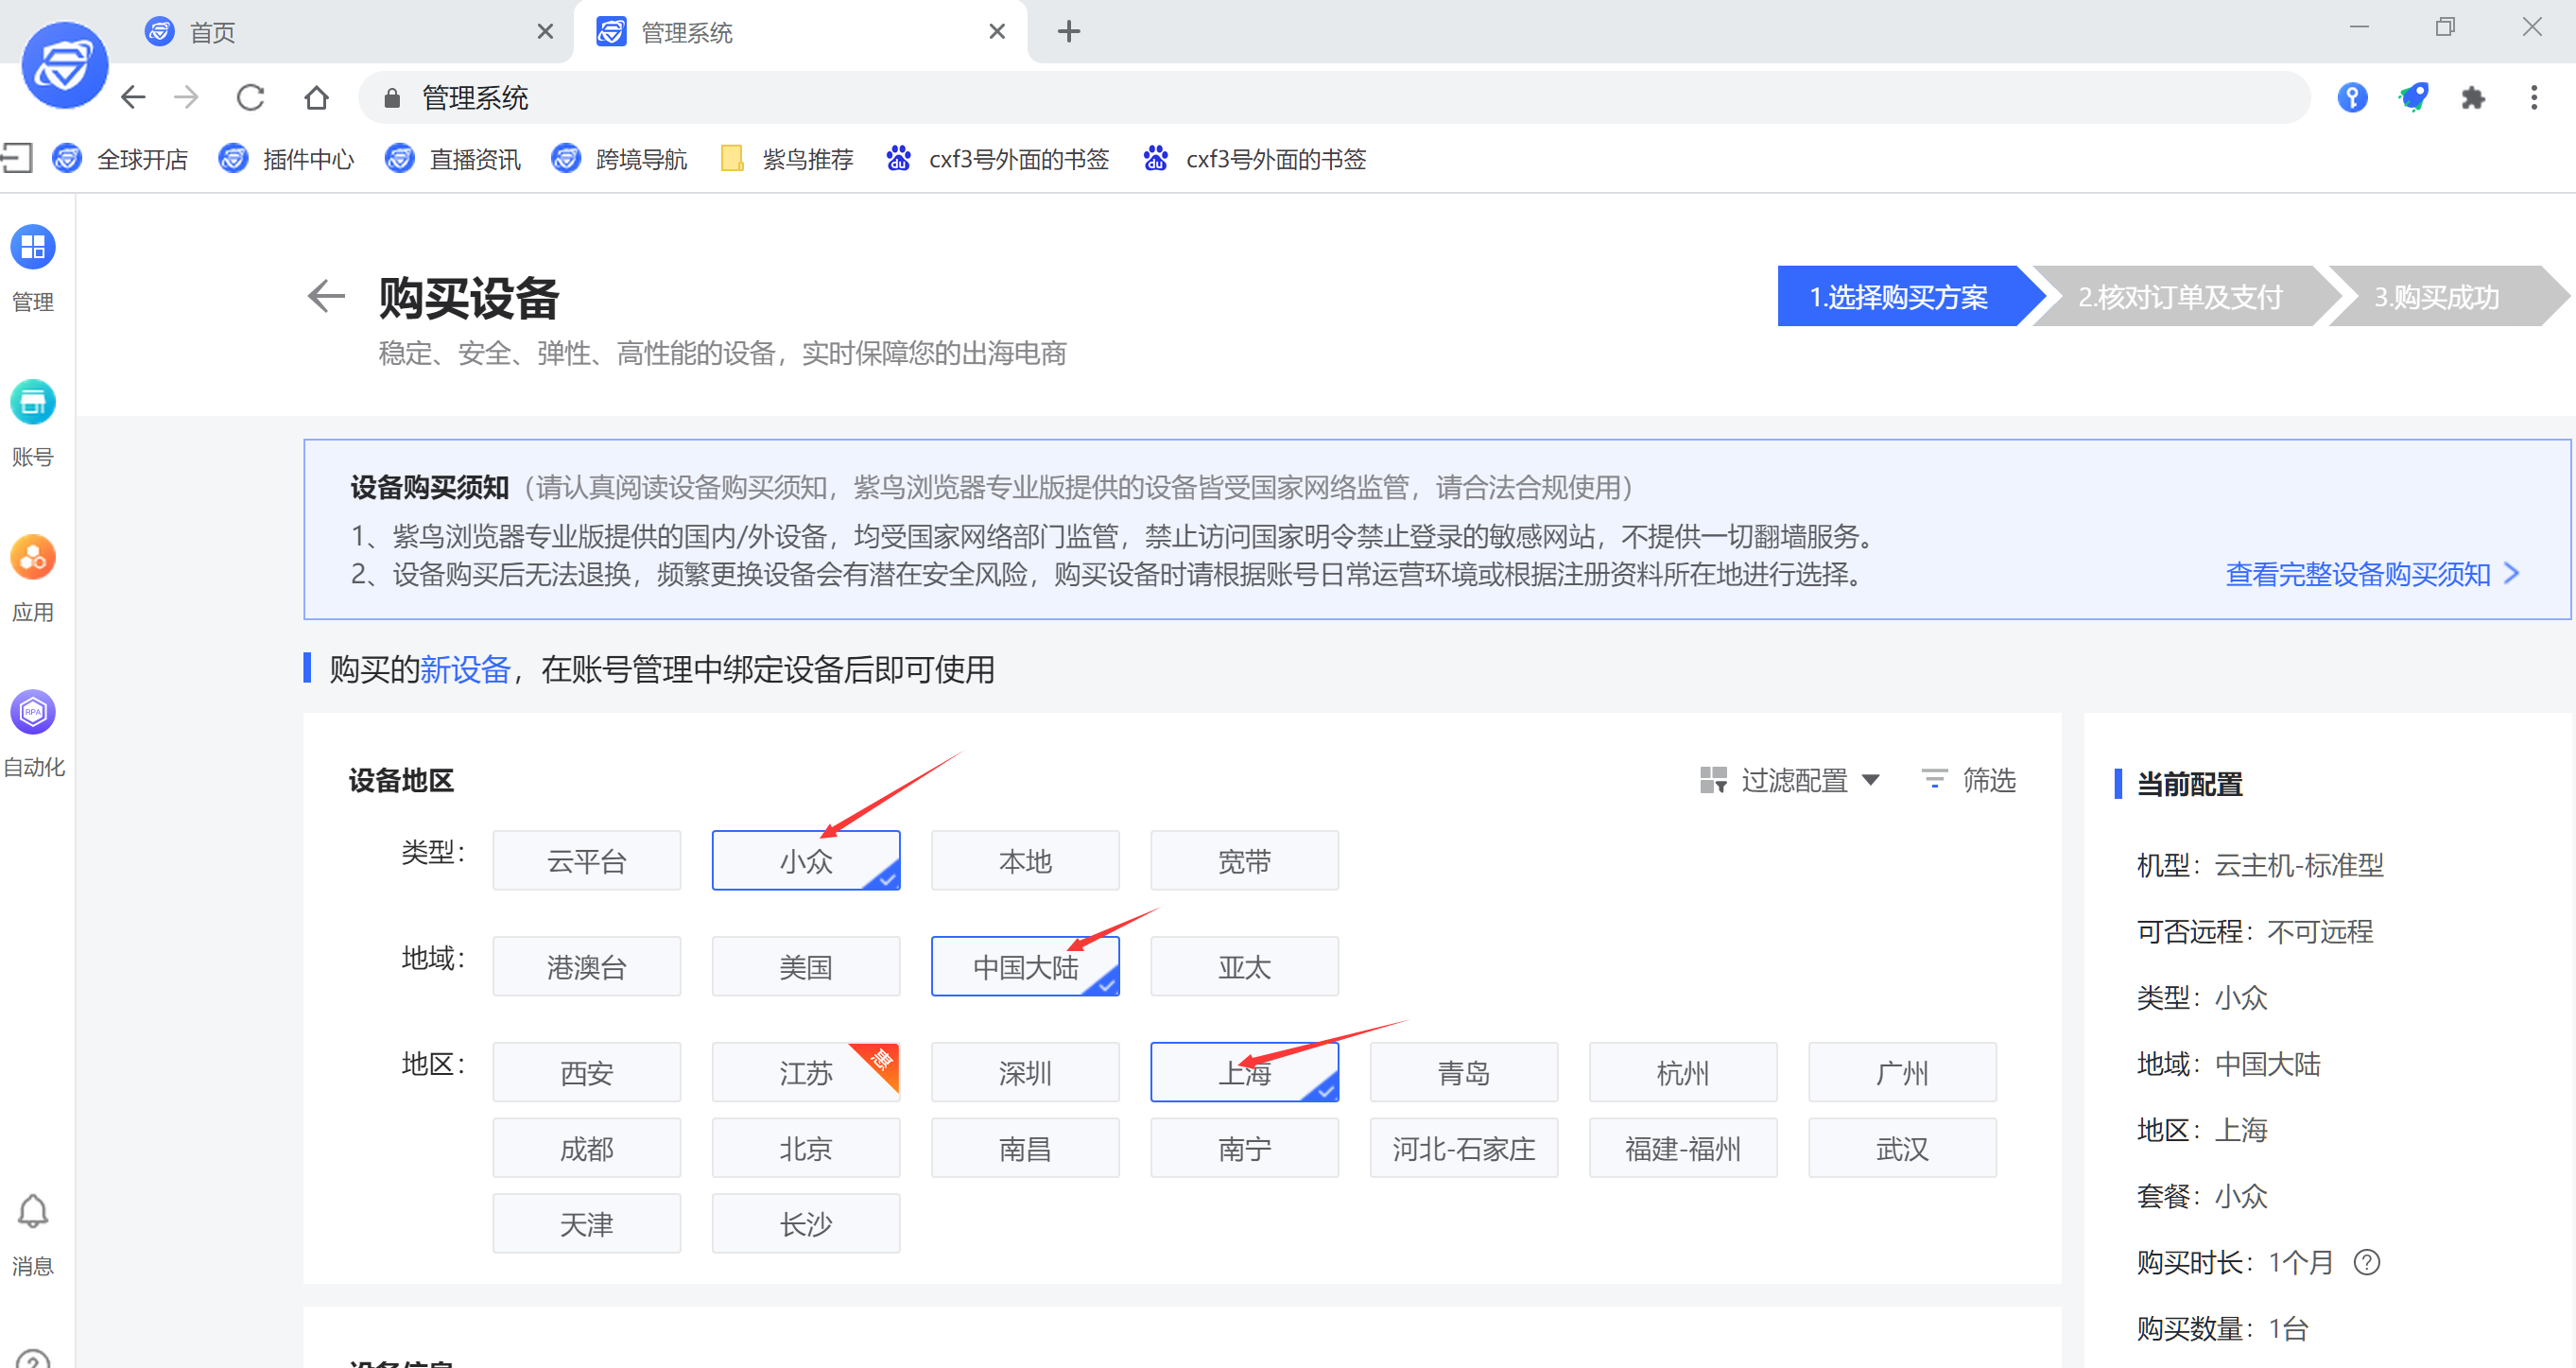
Task: Open the browser three-dot menu
Action: click(x=2533, y=98)
